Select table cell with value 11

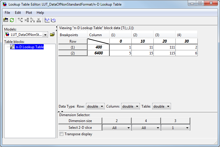click(x=143, y=47)
